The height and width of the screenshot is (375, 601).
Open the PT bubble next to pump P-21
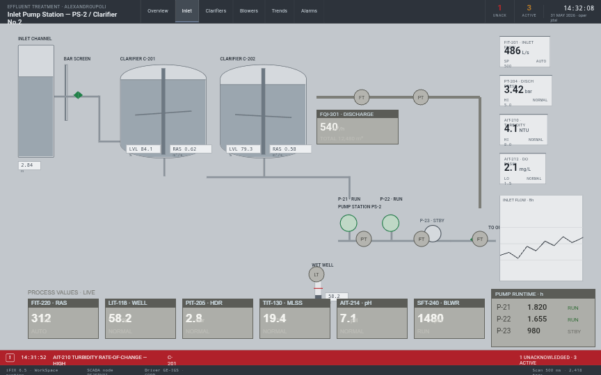click(364, 239)
